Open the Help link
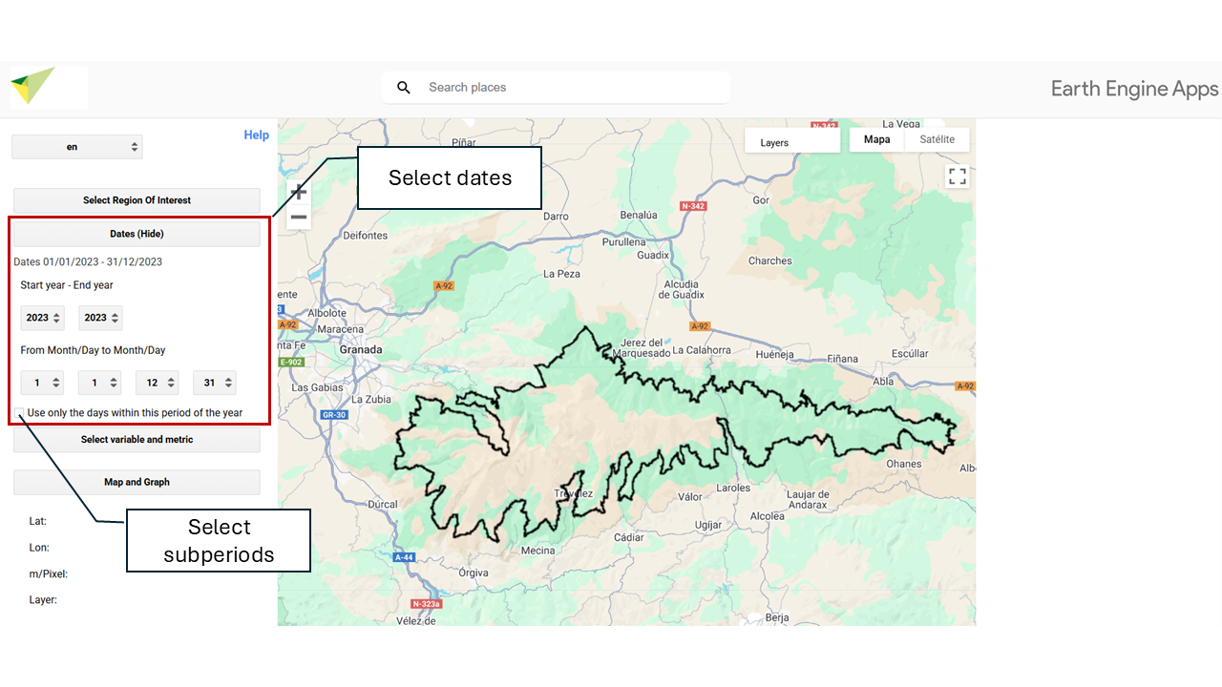 pos(256,135)
